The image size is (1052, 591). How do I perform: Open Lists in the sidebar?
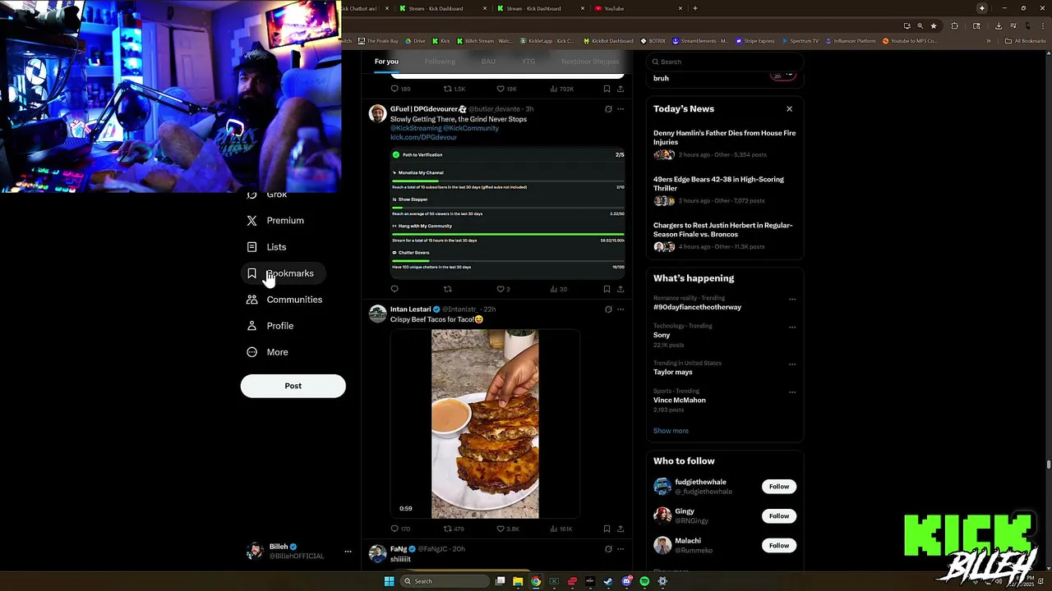pos(267,247)
